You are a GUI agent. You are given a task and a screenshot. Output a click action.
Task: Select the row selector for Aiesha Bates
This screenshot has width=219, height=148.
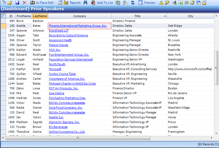pyautogui.click(x=3, y=26)
